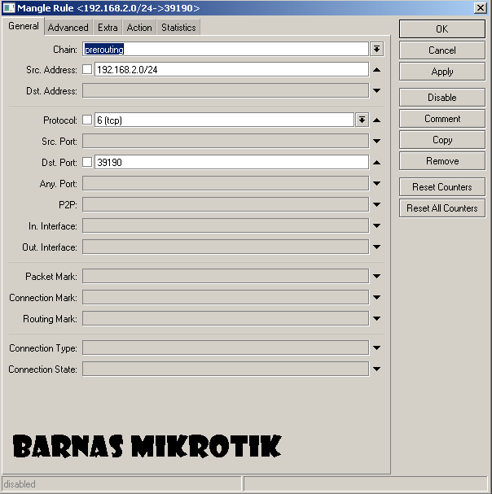Click the empty Connection Mark field
Screen dimensions: 492x494
coord(226,297)
